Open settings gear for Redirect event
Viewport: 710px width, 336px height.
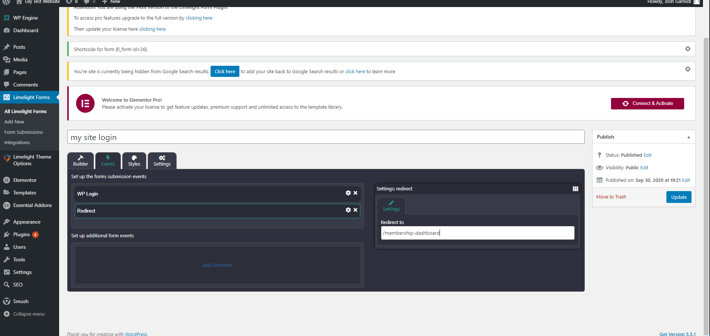(348, 210)
